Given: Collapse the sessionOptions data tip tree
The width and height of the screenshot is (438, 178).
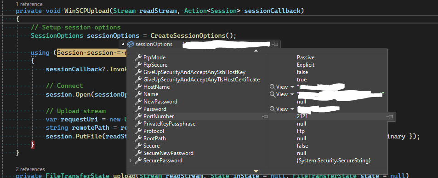Looking at the screenshot, I should pos(123,44).
